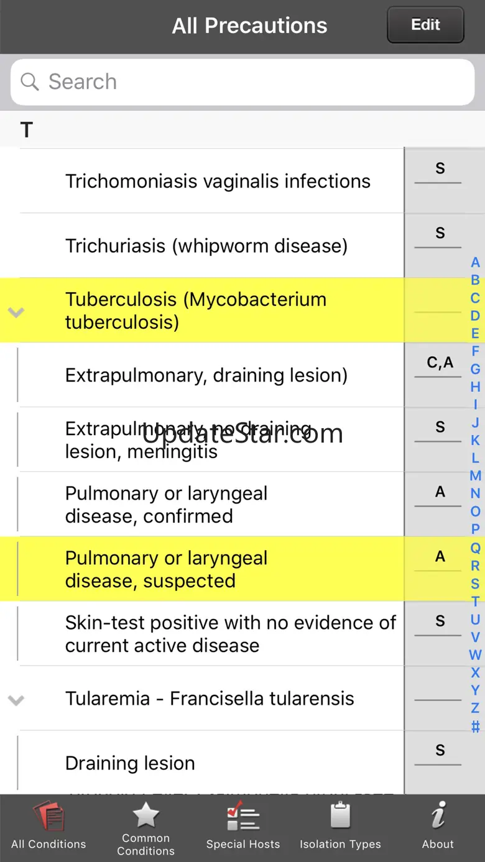485x862 pixels.
Task: Select Pulmonary or laryngeal disease, suspected
Action: click(167, 569)
